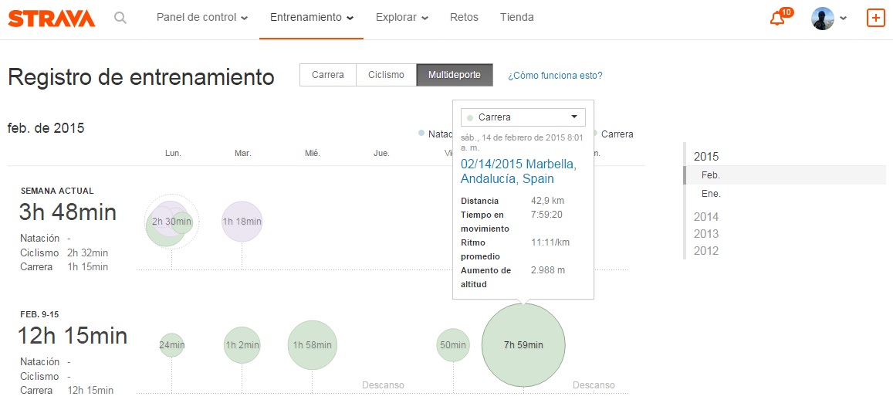Click the feb. de 2015 month label
Image resolution: width=893 pixels, height=410 pixels.
pyautogui.click(x=46, y=128)
